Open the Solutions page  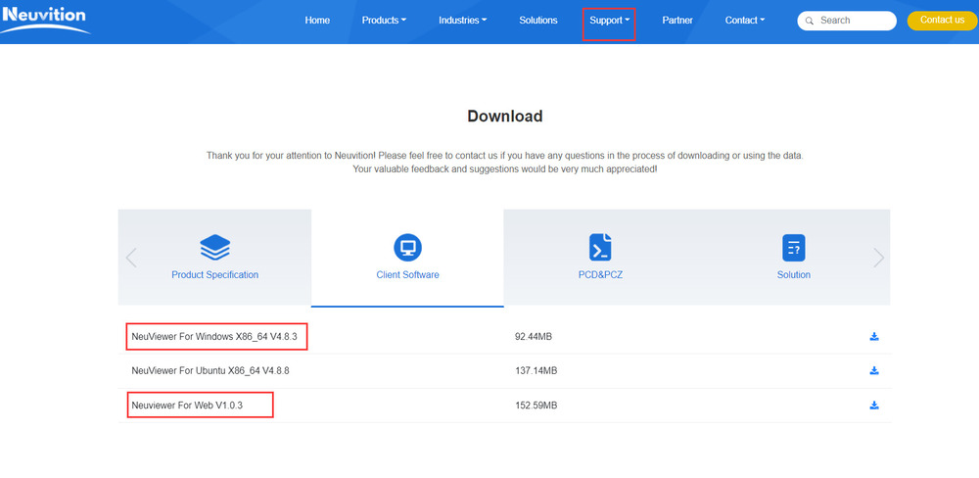click(538, 20)
